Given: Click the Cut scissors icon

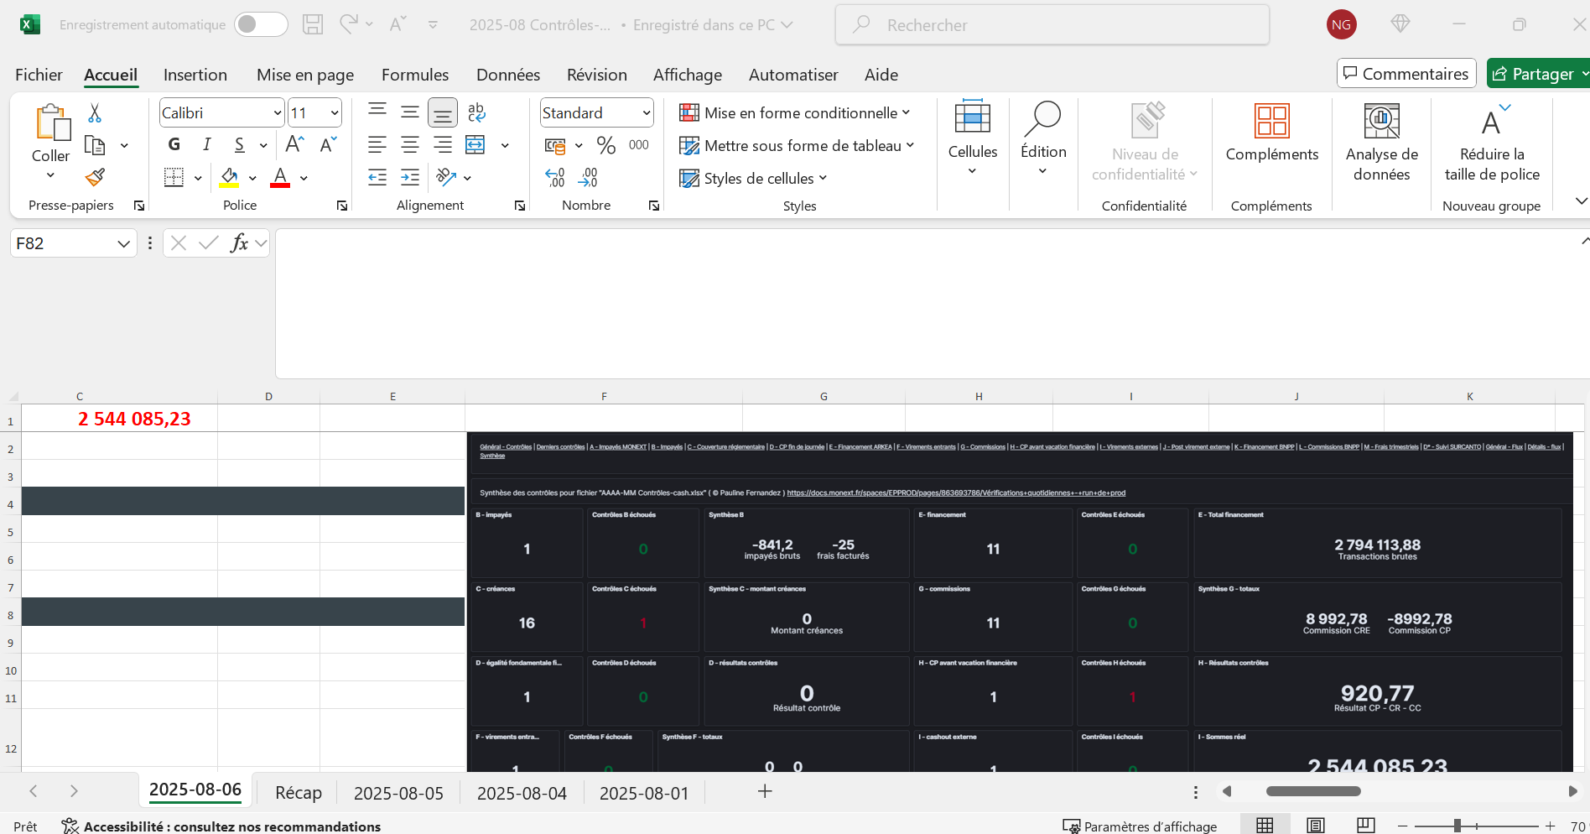Looking at the screenshot, I should [x=95, y=113].
